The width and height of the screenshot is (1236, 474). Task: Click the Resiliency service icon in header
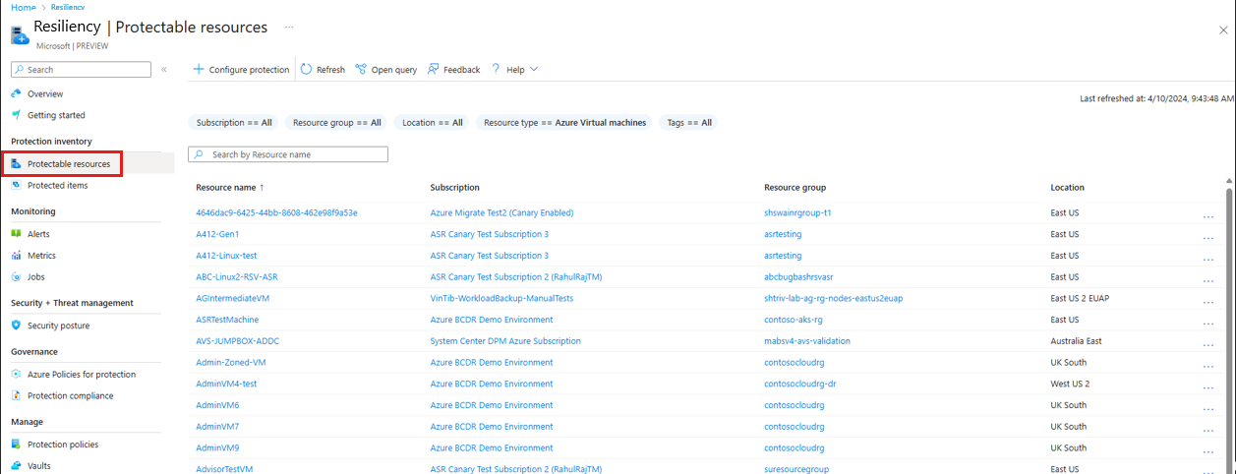20,34
